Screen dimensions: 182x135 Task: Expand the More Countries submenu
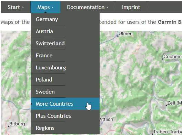[x=65, y=104]
